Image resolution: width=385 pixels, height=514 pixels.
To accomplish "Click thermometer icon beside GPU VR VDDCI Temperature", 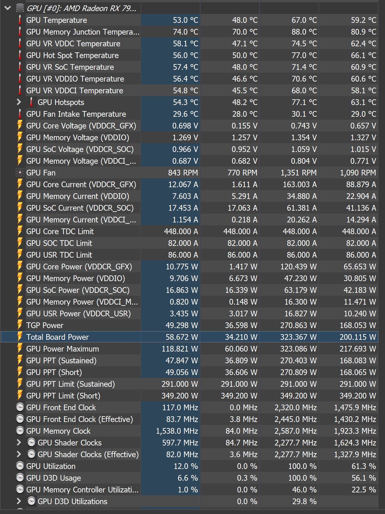I will pos(20,90).
